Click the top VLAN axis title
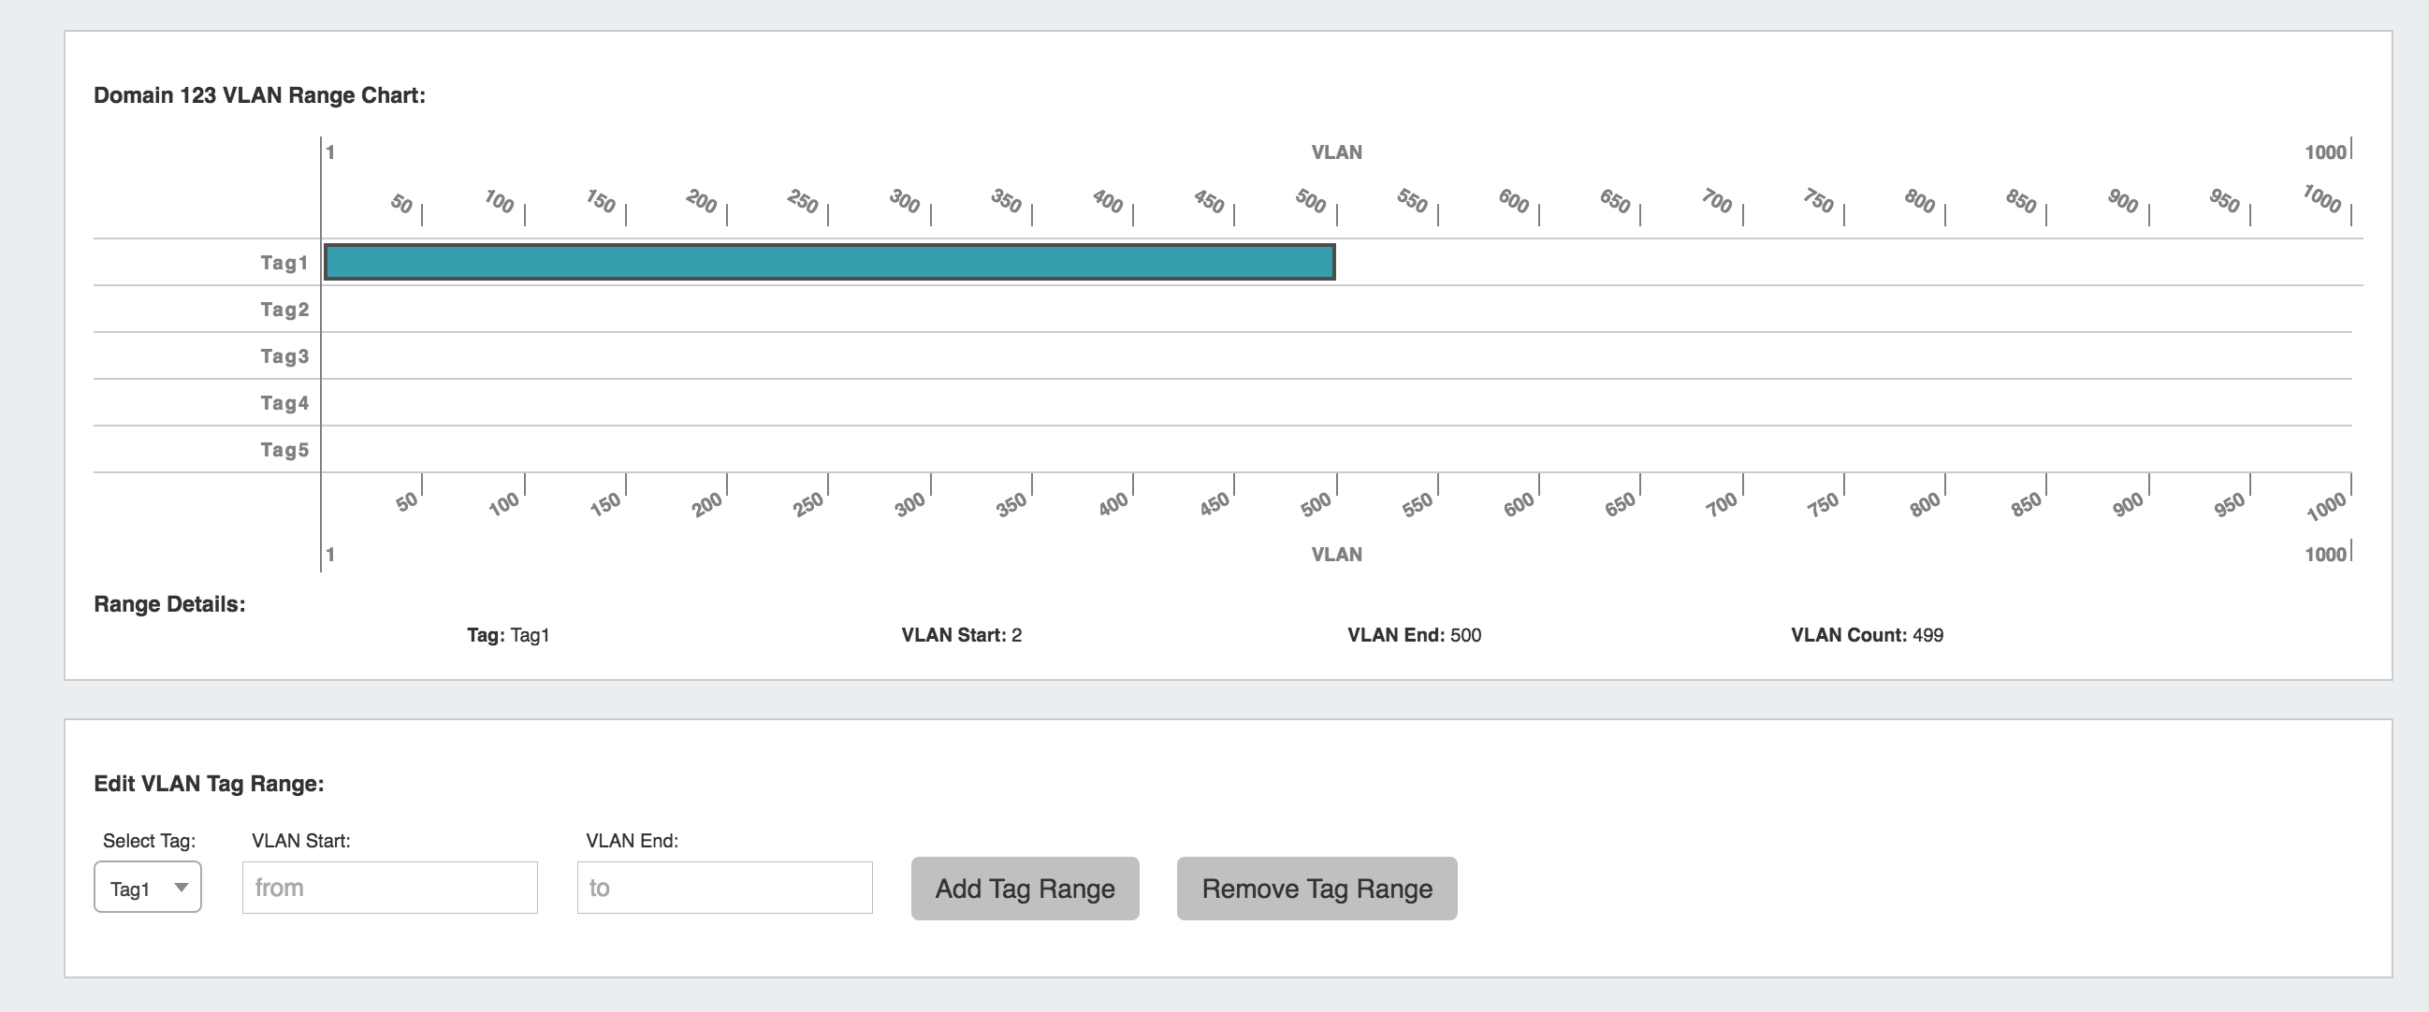 1336,152
